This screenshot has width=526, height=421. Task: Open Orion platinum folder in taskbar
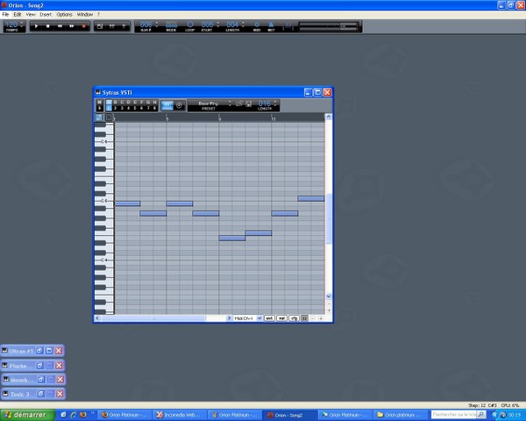[401, 415]
